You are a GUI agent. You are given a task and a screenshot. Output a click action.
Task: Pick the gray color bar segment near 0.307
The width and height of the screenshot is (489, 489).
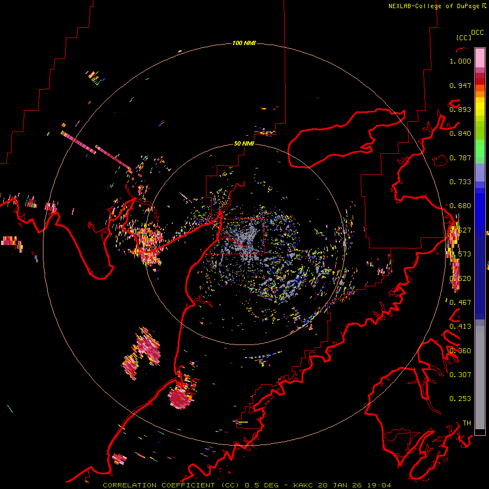[x=480, y=378]
